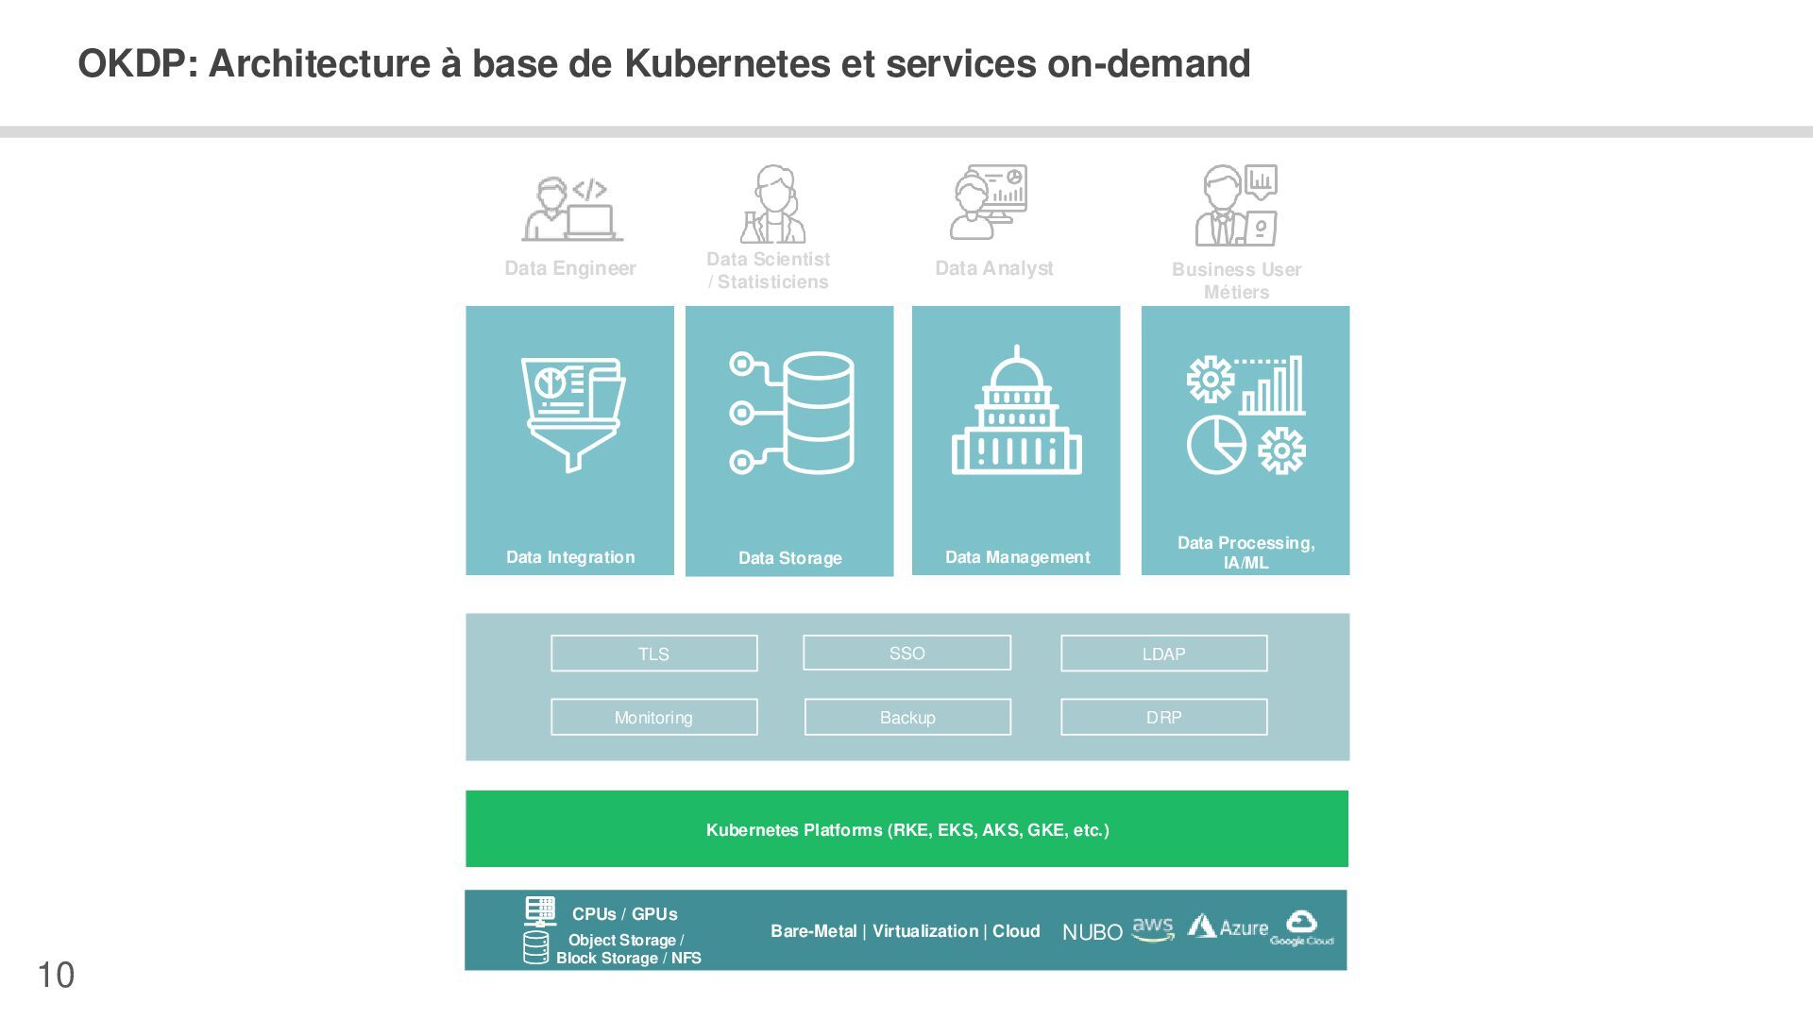1813x1020 pixels.
Task: Select the Data Integration funnel icon
Action: [572, 414]
